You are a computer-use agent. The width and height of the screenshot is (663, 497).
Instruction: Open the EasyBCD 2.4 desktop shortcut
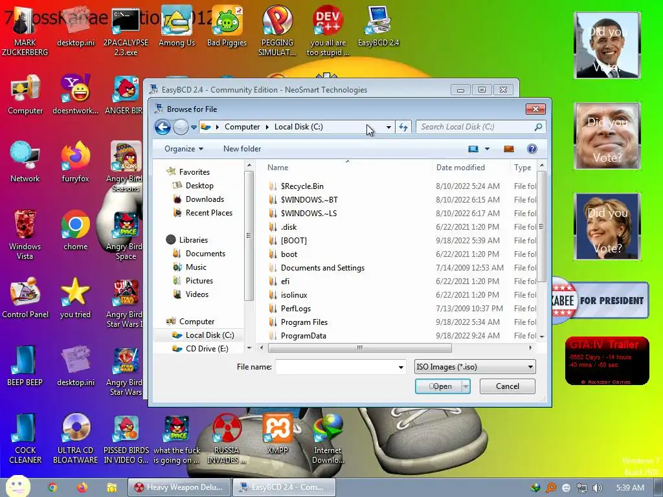378,27
